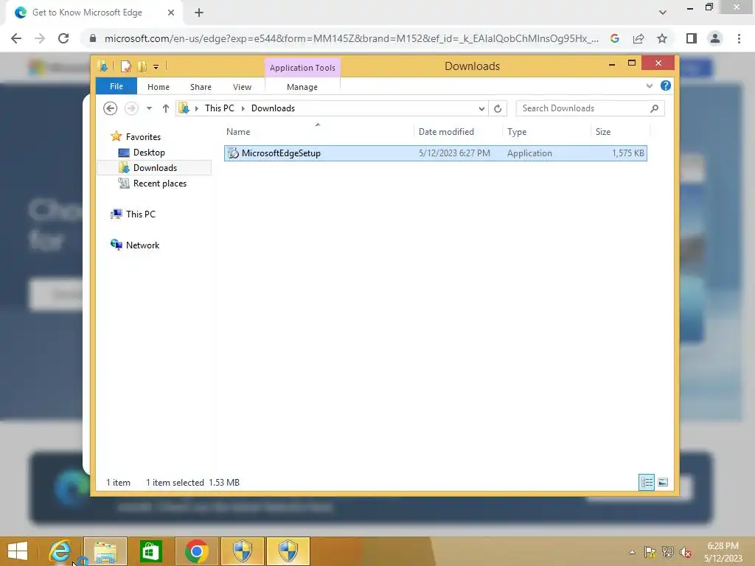
Task: Bookmark this page with the star
Action: click(x=662, y=38)
